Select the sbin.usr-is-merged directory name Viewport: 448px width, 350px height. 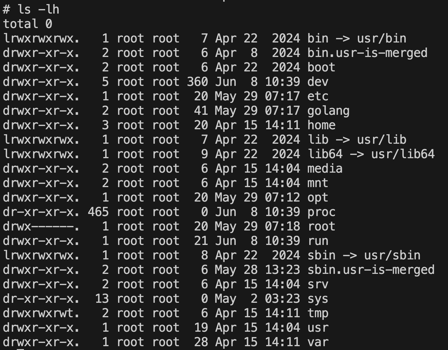[371, 270]
